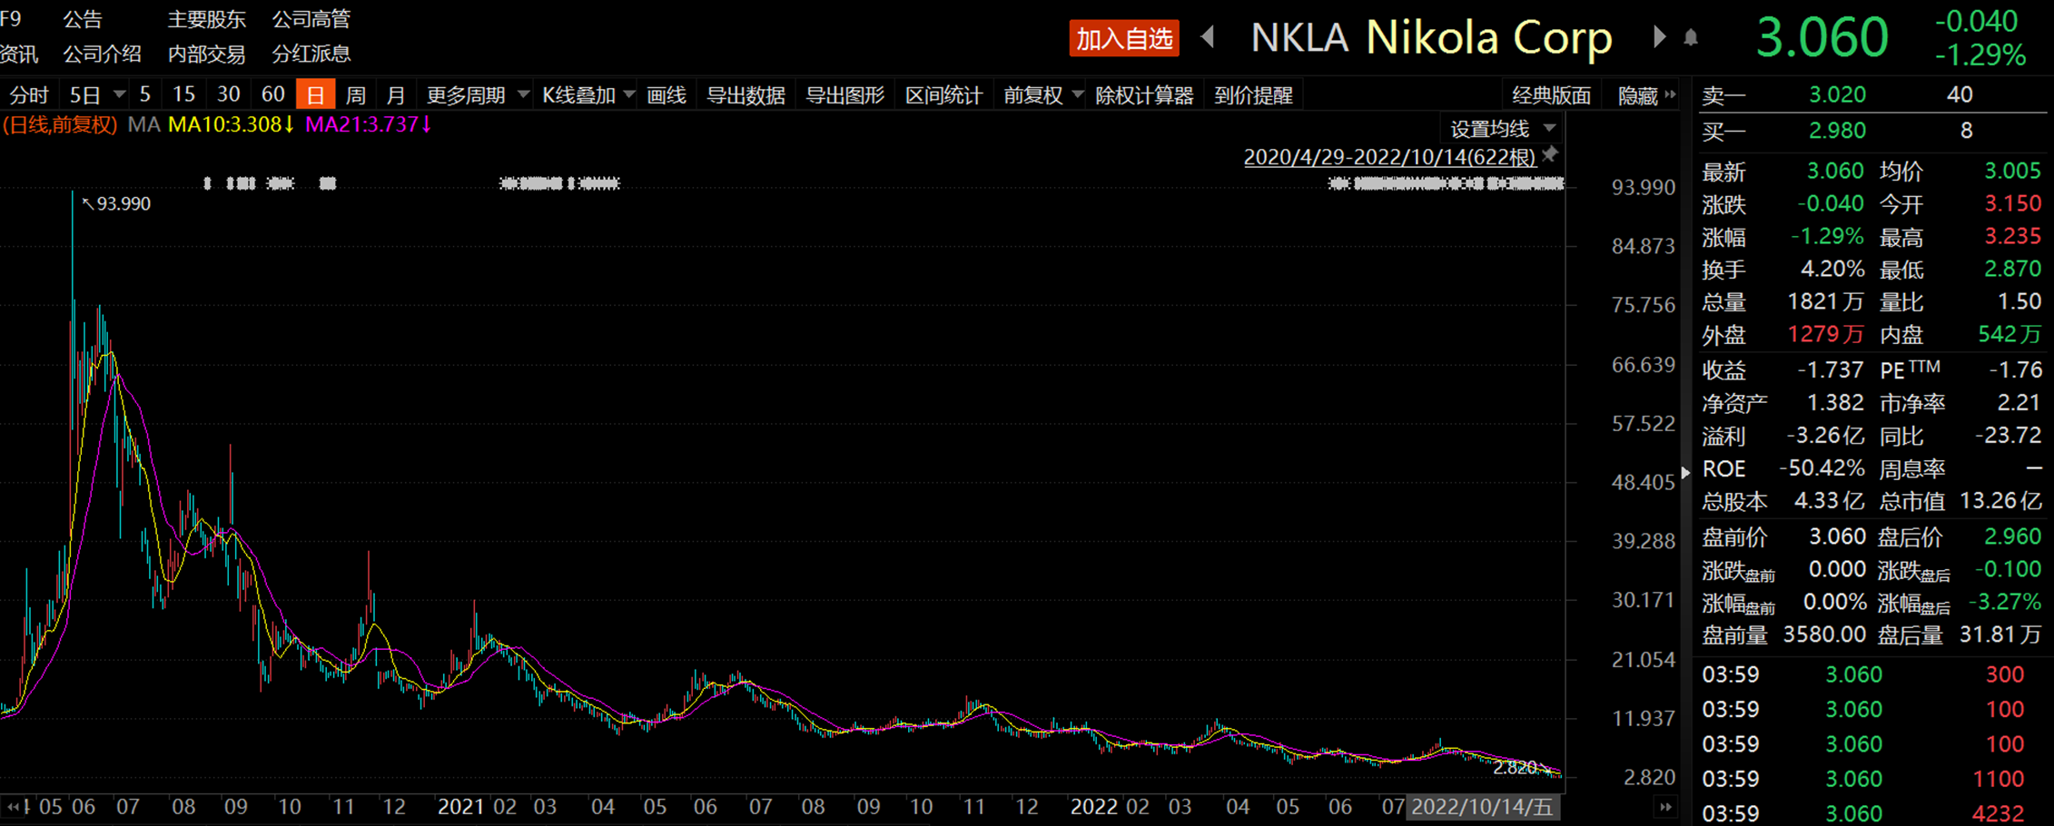Viewport: 2054px width, 826px height.
Task: Click the 今开 value 3.150
Action: coord(2012,204)
